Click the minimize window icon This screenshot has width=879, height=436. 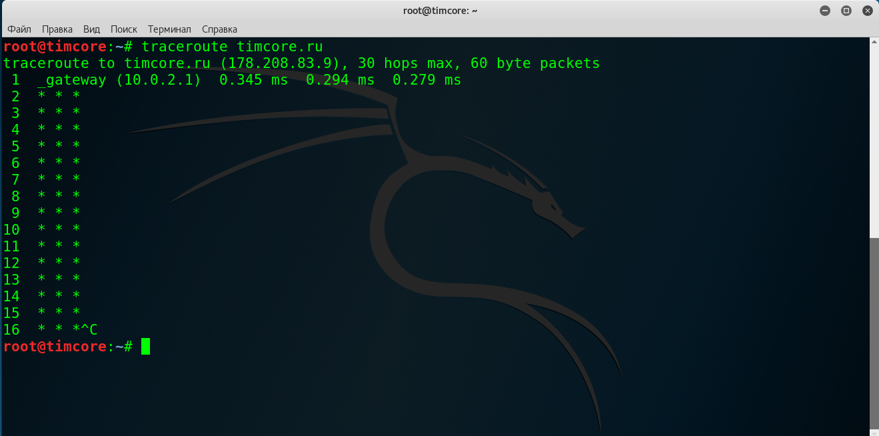tap(825, 10)
